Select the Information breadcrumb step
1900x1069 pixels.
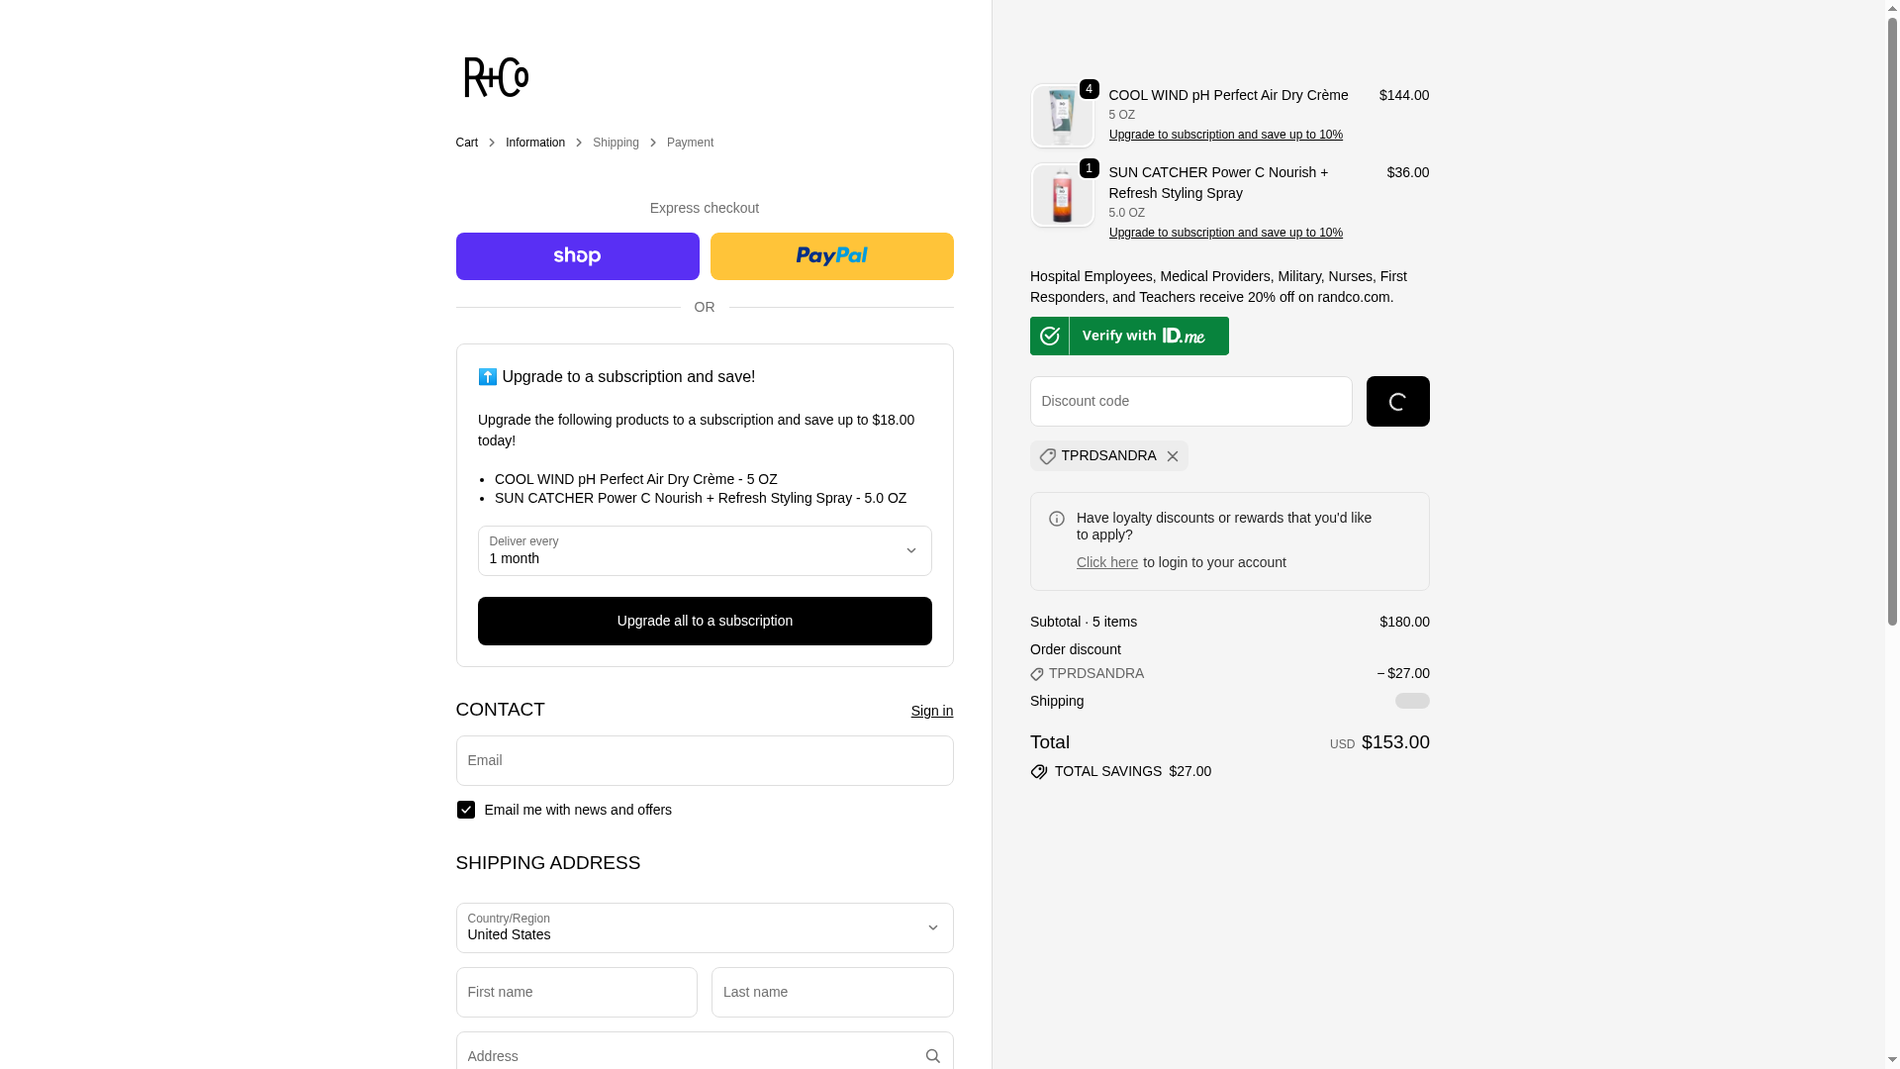click(534, 143)
